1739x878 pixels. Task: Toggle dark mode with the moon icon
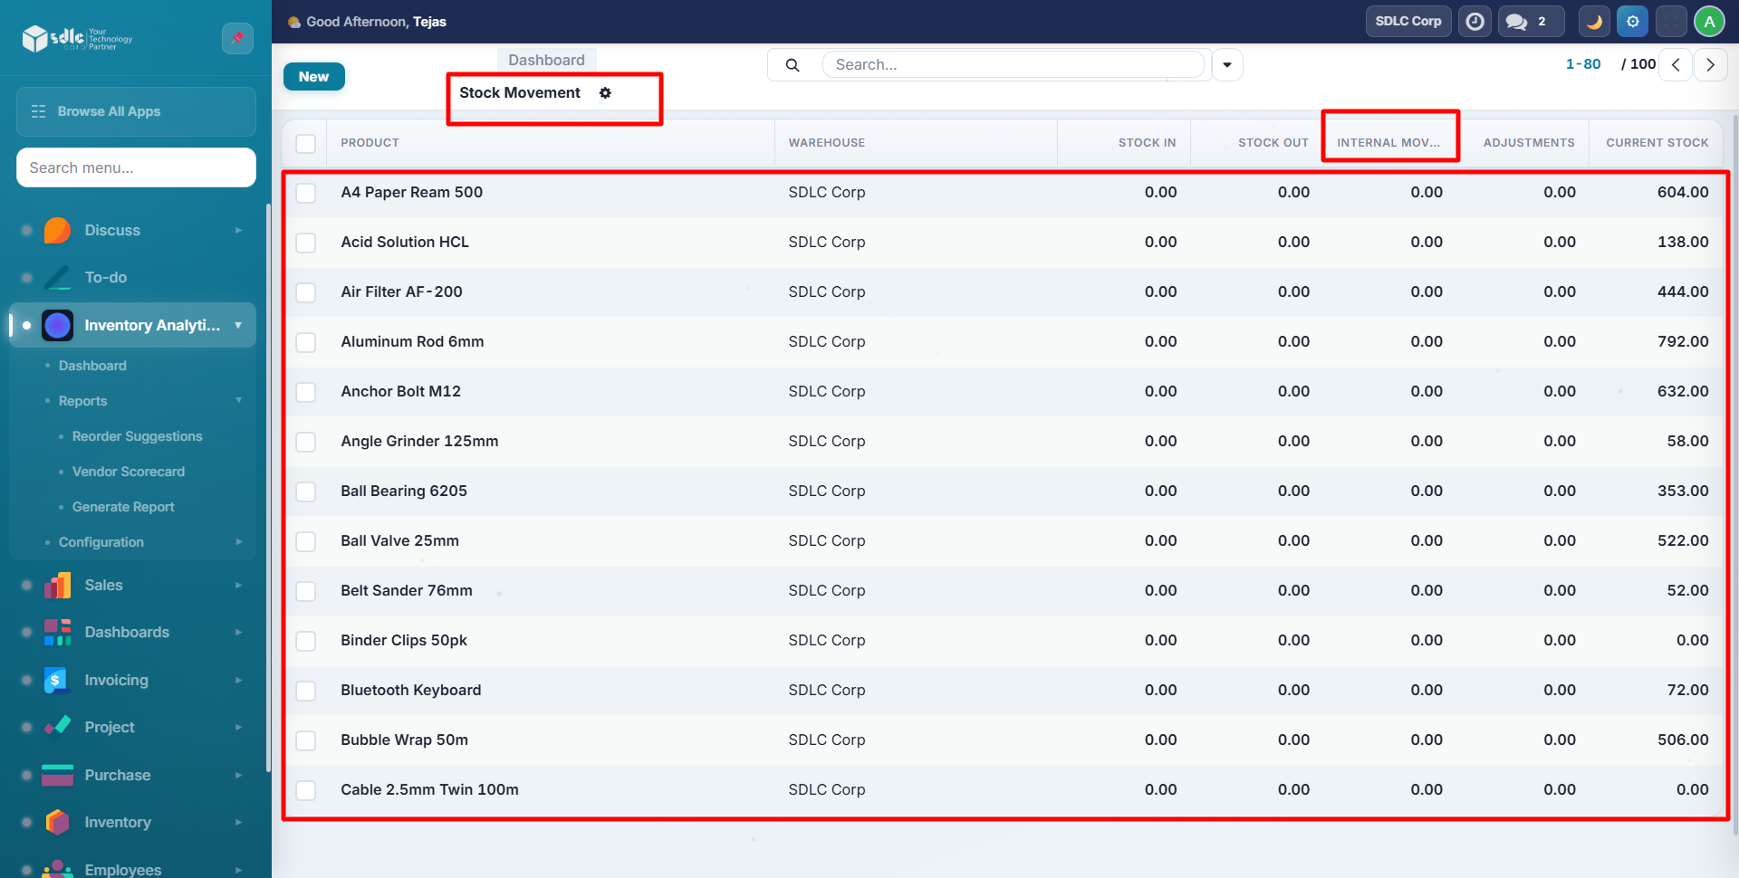1594,22
